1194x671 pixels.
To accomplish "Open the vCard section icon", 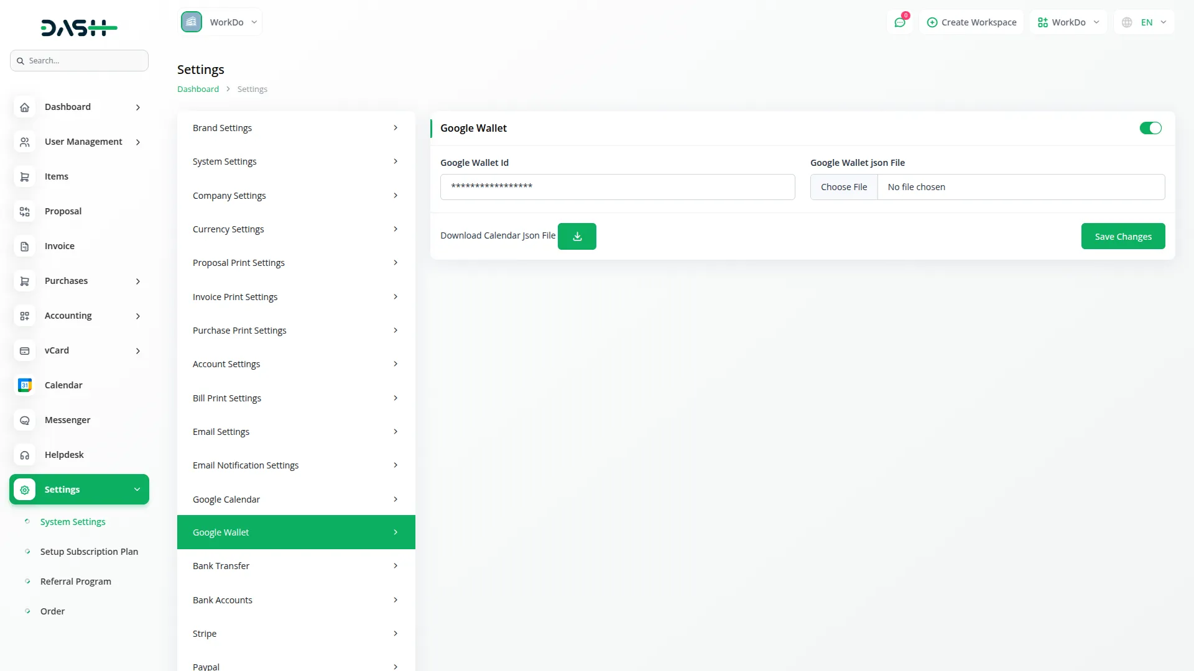I will (24, 350).
